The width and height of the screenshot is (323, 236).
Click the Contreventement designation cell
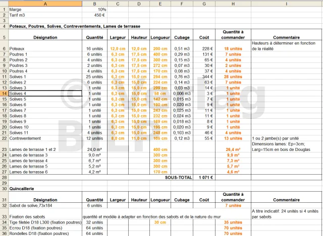pyautogui.click(x=45, y=138)
